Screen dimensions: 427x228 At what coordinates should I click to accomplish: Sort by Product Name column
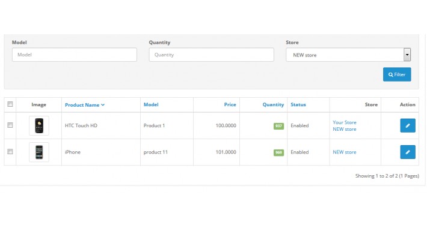tap(85, 105)
